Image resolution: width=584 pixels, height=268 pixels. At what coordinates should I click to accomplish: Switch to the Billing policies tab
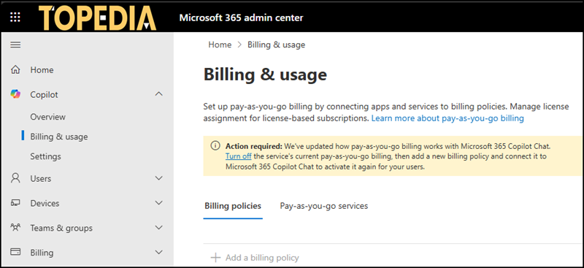(x=233, y=206)
